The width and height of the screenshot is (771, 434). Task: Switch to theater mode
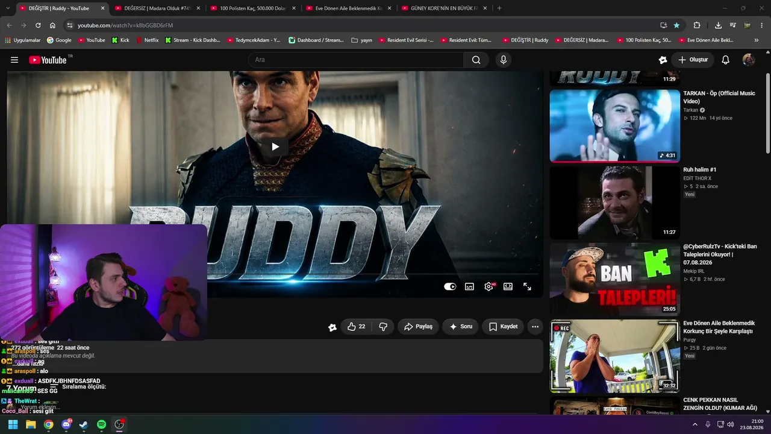point(508,287)
